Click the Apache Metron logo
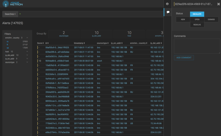This screenshot has height=136, width=221. (13, 4)
